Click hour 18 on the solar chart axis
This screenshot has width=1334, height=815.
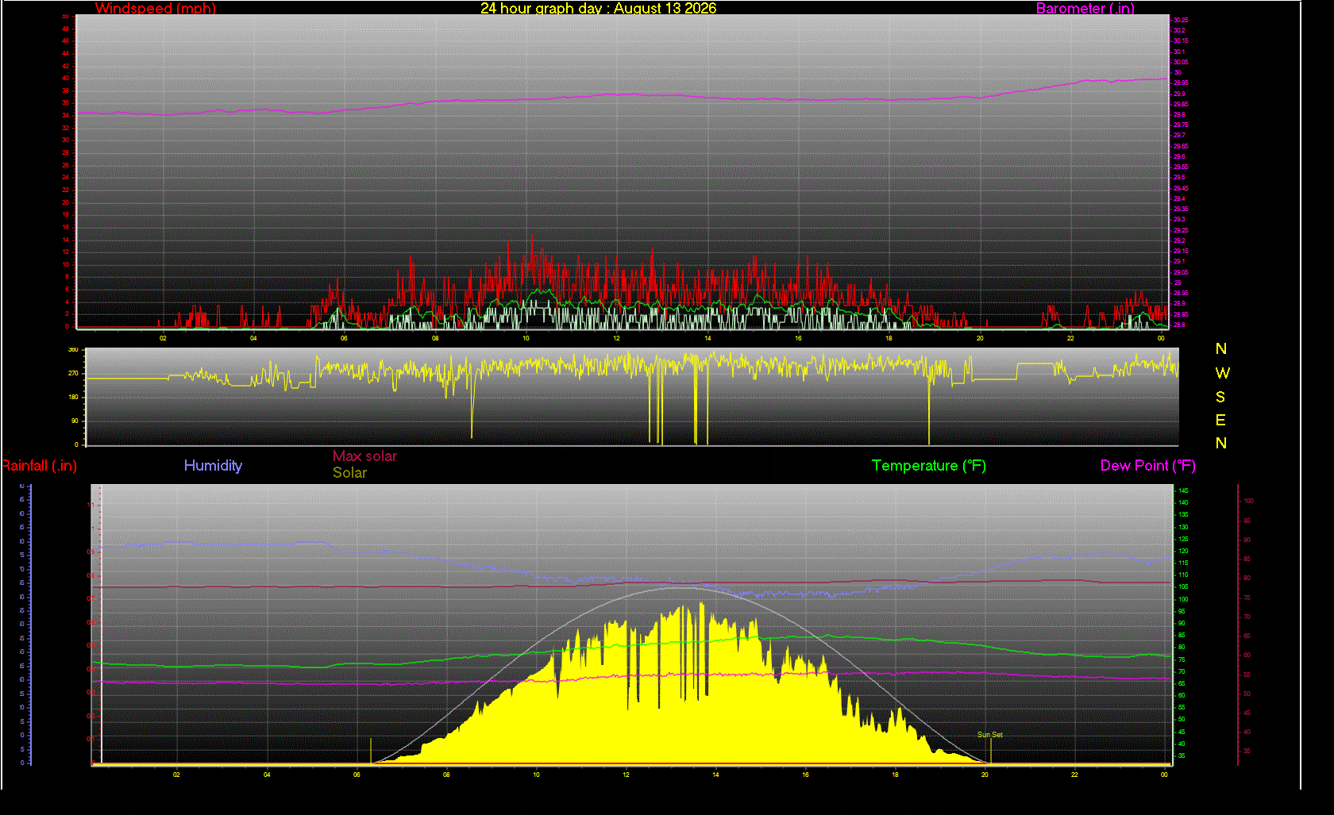[x=895, y=775]
